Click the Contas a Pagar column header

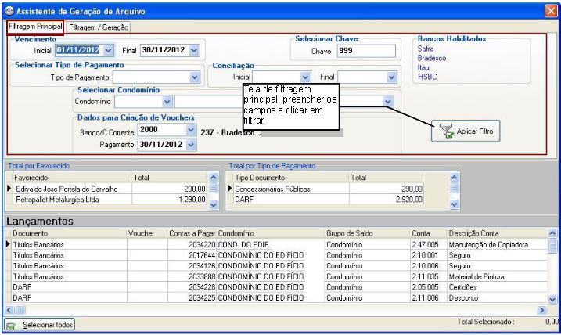point(191,233)
